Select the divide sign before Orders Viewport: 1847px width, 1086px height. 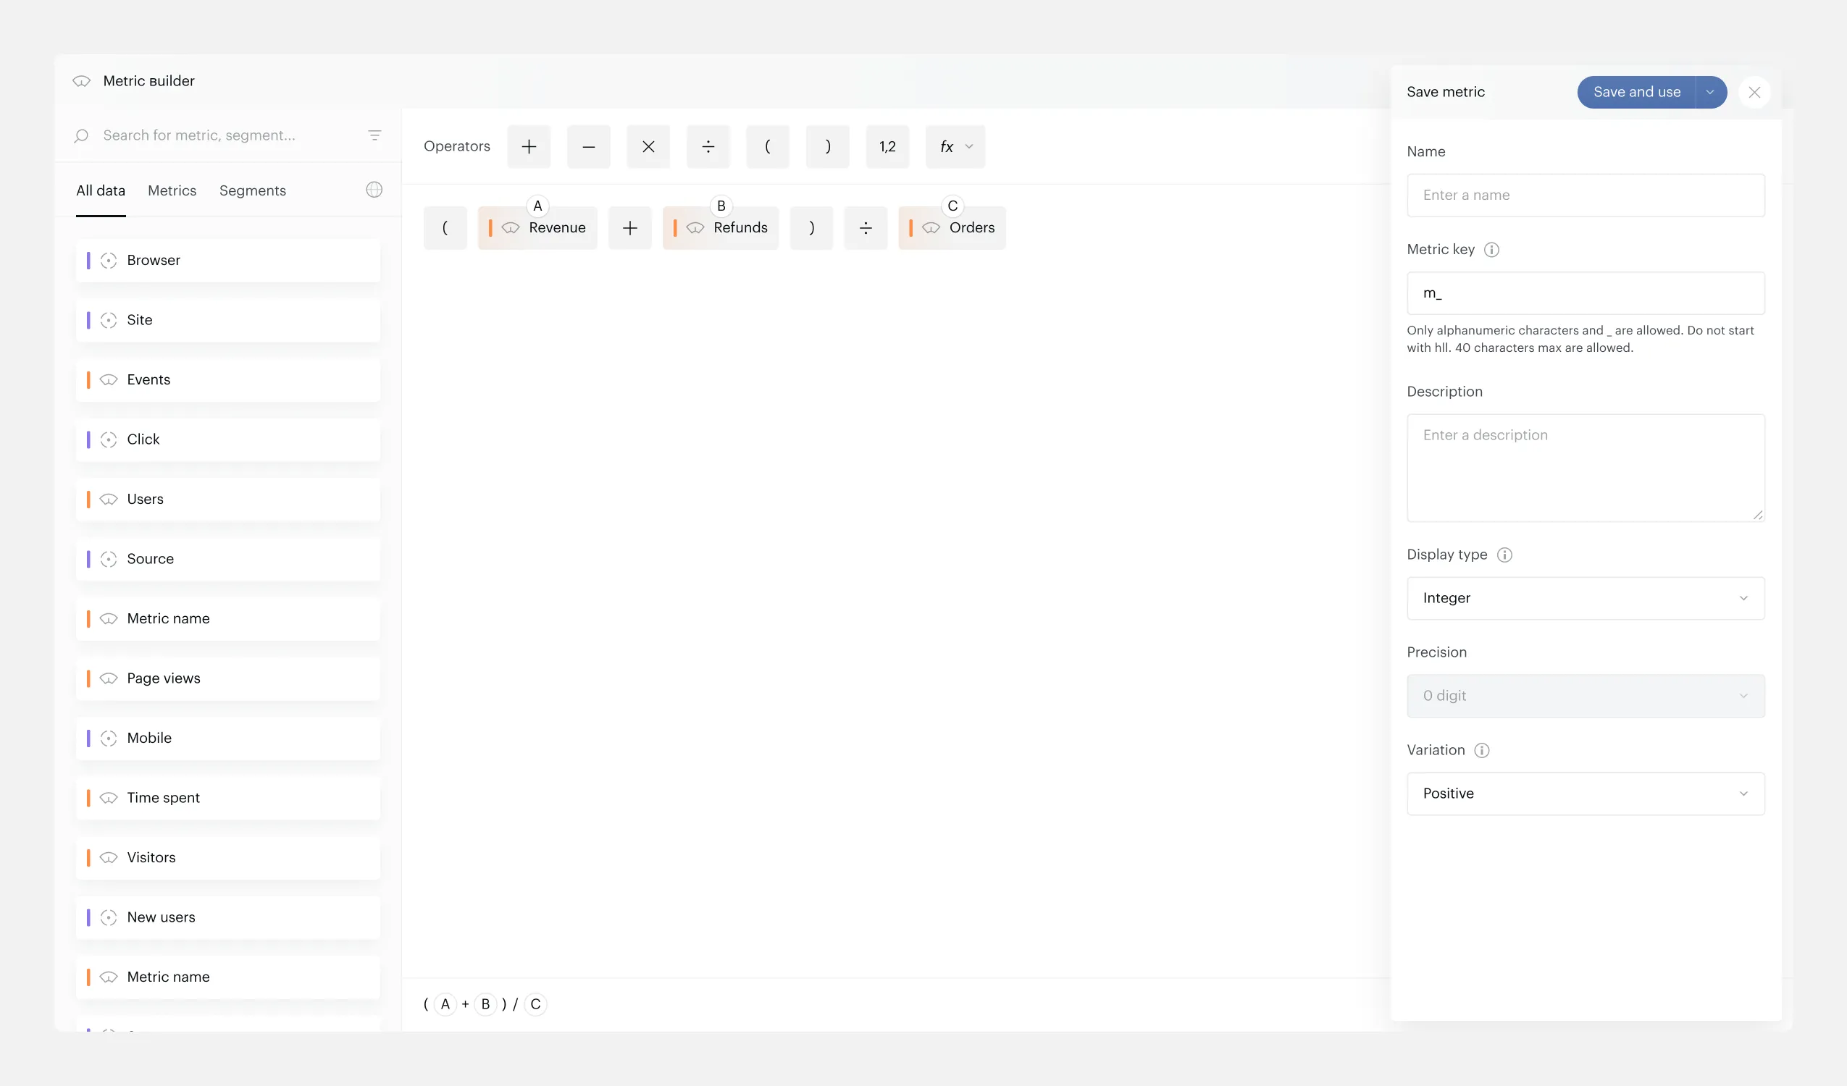[866, 228]
